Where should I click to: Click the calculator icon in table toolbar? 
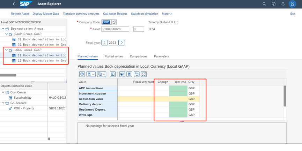pos(129,74)
